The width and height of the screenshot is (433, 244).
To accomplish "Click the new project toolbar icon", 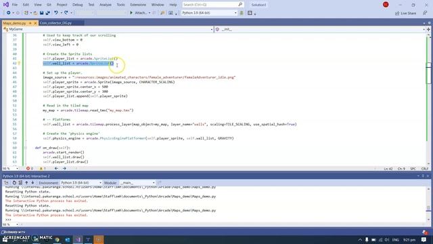I will click(x=26, y=13).
